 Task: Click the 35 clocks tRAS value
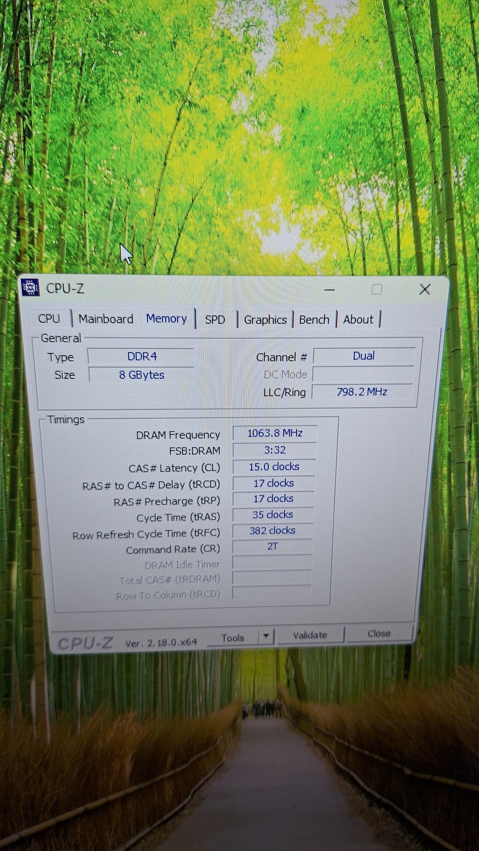273,515
